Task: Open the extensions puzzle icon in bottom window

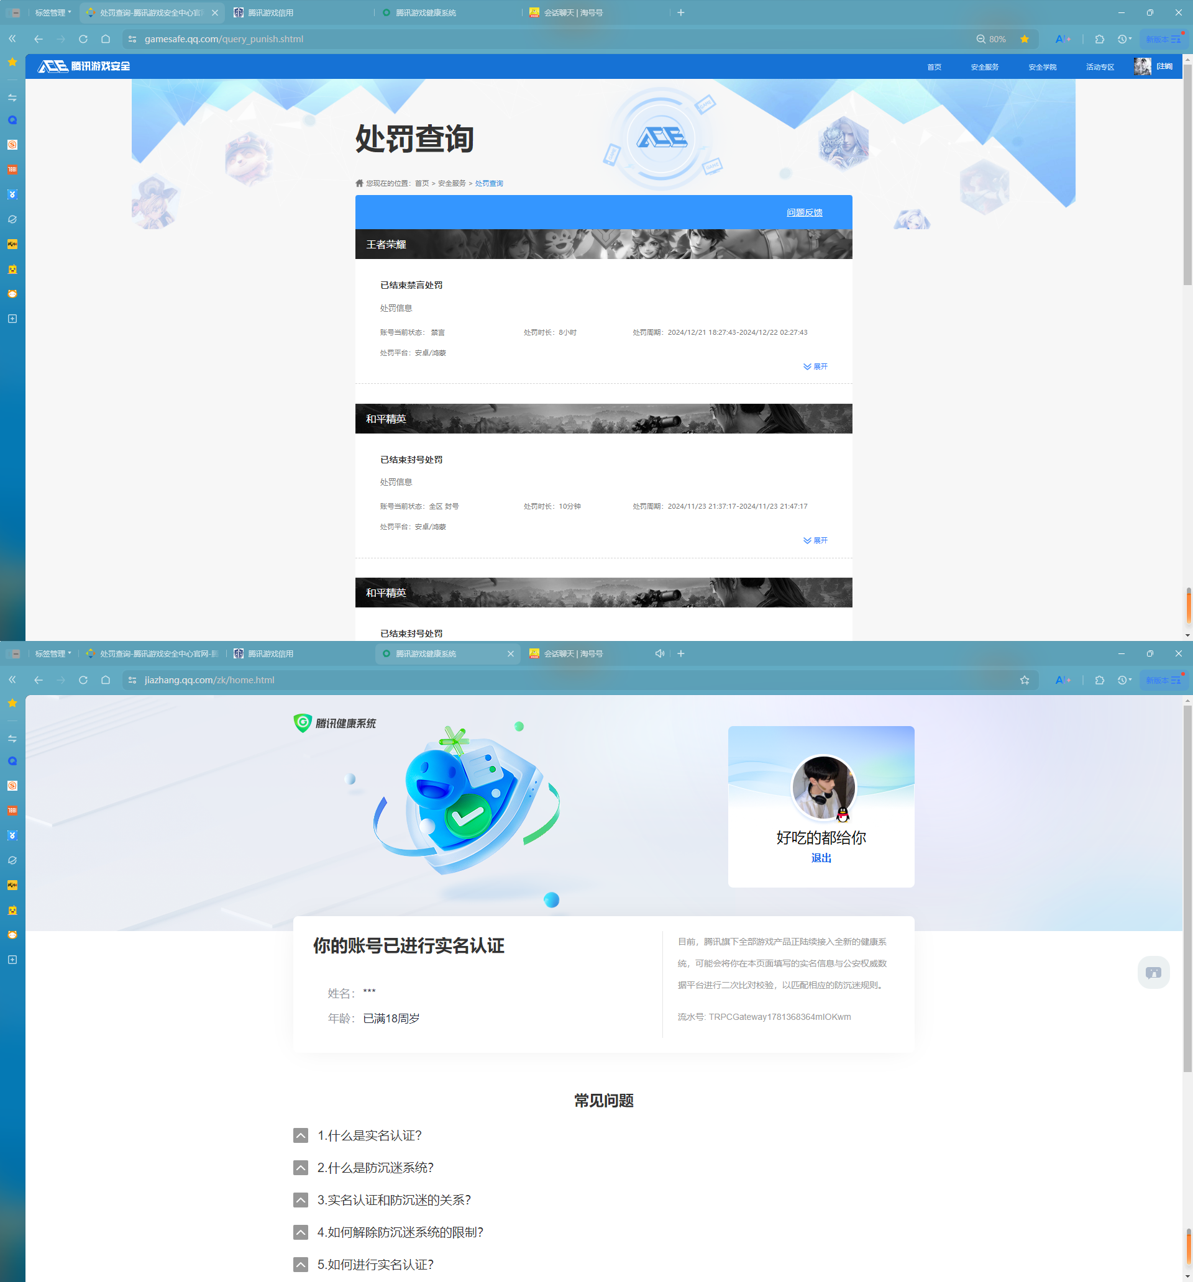Action: tap(1100, 680)
